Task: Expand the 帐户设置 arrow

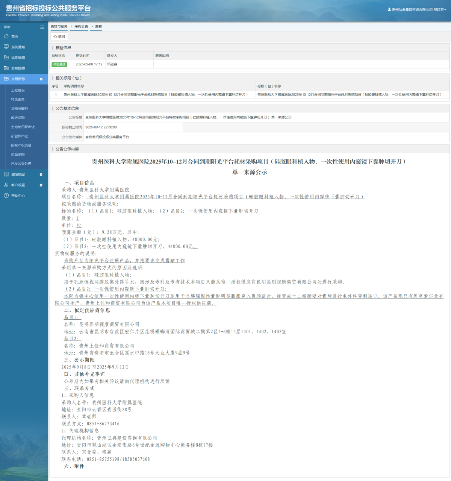Action: (41, 185)
